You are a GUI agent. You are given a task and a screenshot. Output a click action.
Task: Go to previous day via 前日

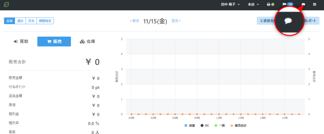tap(134, 21)
